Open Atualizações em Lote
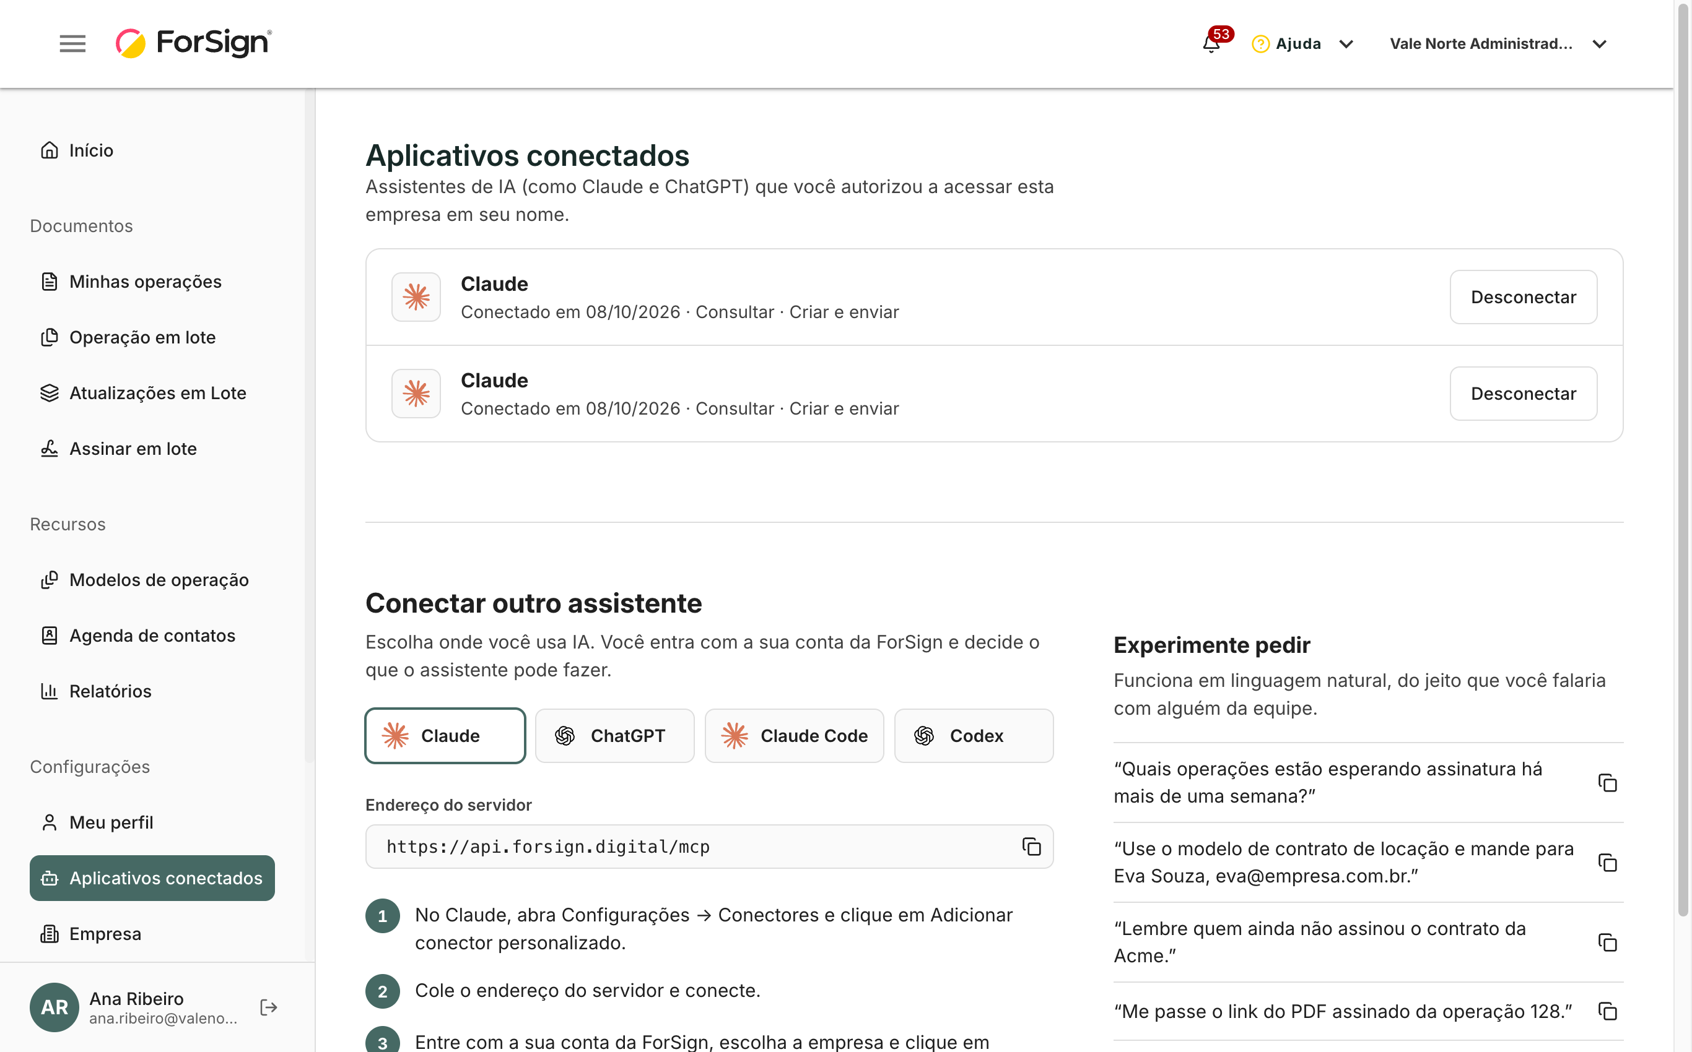1692x1052 pixels. tap(144, 393)
